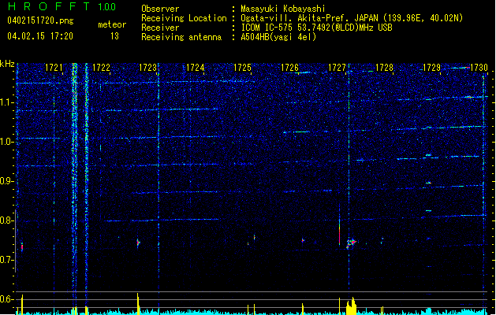
Task: Click the HROFFT 1.0.0 title text
Action: point(62,6)
